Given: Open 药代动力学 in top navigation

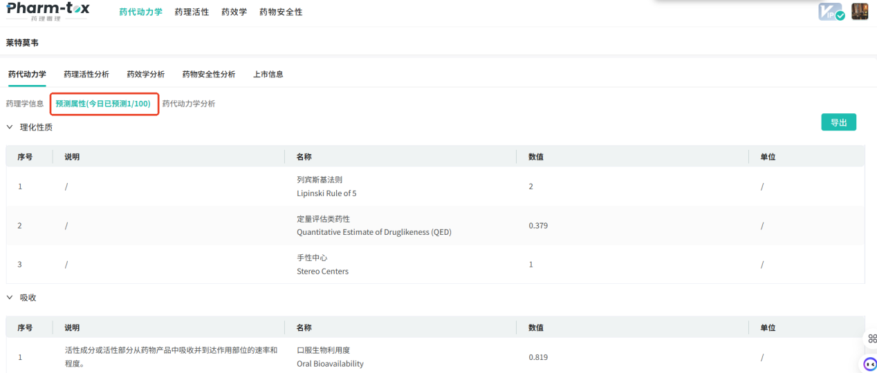Looking at the screenshot, I should point(140,12).
